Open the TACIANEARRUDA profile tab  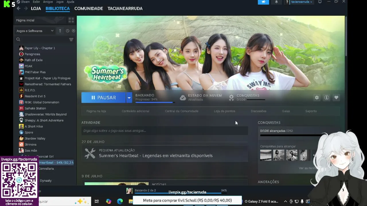coord(125,9)
